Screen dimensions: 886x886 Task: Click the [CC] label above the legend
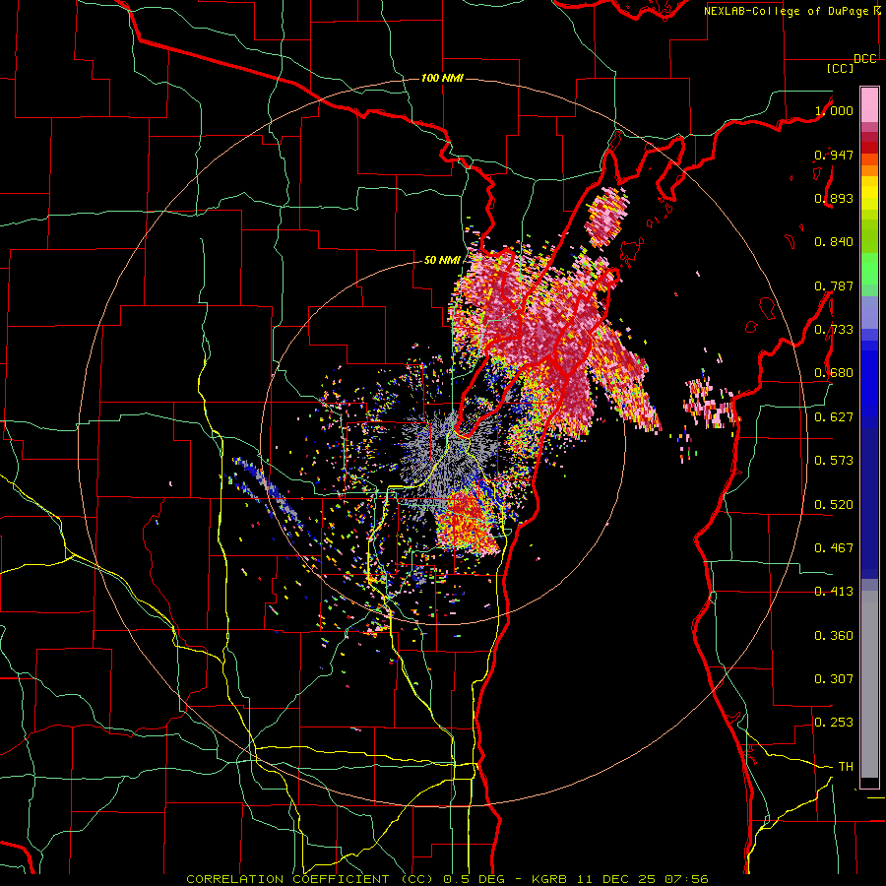841,68
